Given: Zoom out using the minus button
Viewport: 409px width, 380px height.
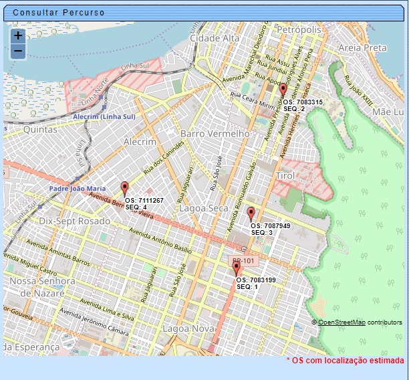Looking at the screenshot, I should [x=18, y=52].
